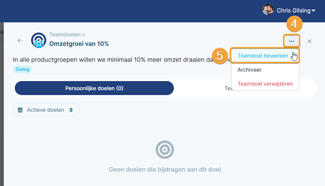Click the partially hidden team tab
Image resolution: width=325 pixels, height=186 pixels.
point(228,88)
